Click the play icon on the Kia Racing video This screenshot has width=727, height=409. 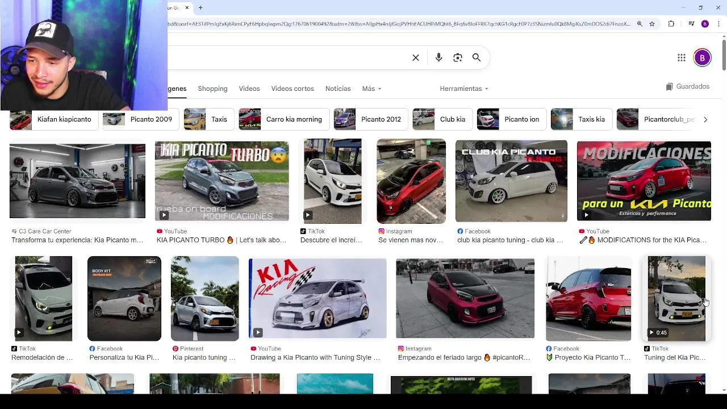258,332
